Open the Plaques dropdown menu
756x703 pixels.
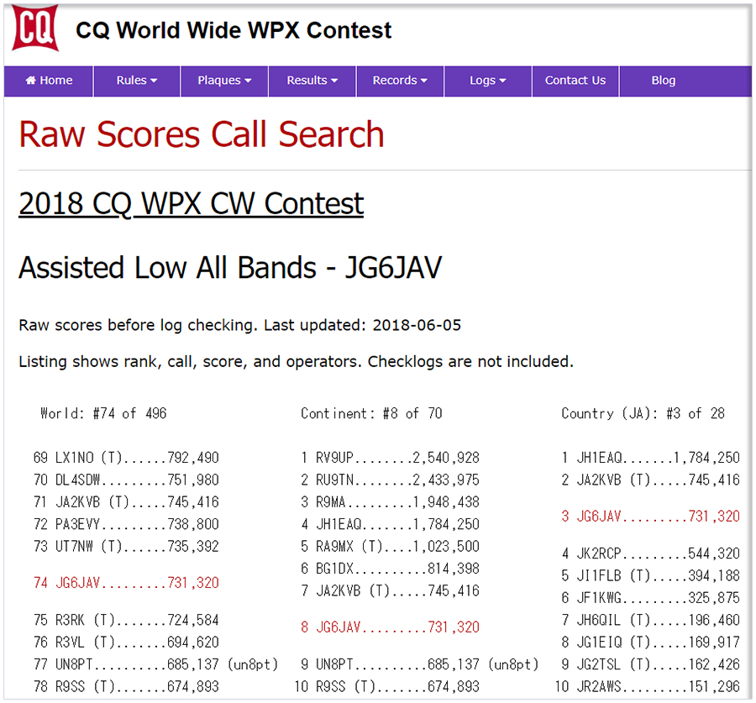coord(224,81)
